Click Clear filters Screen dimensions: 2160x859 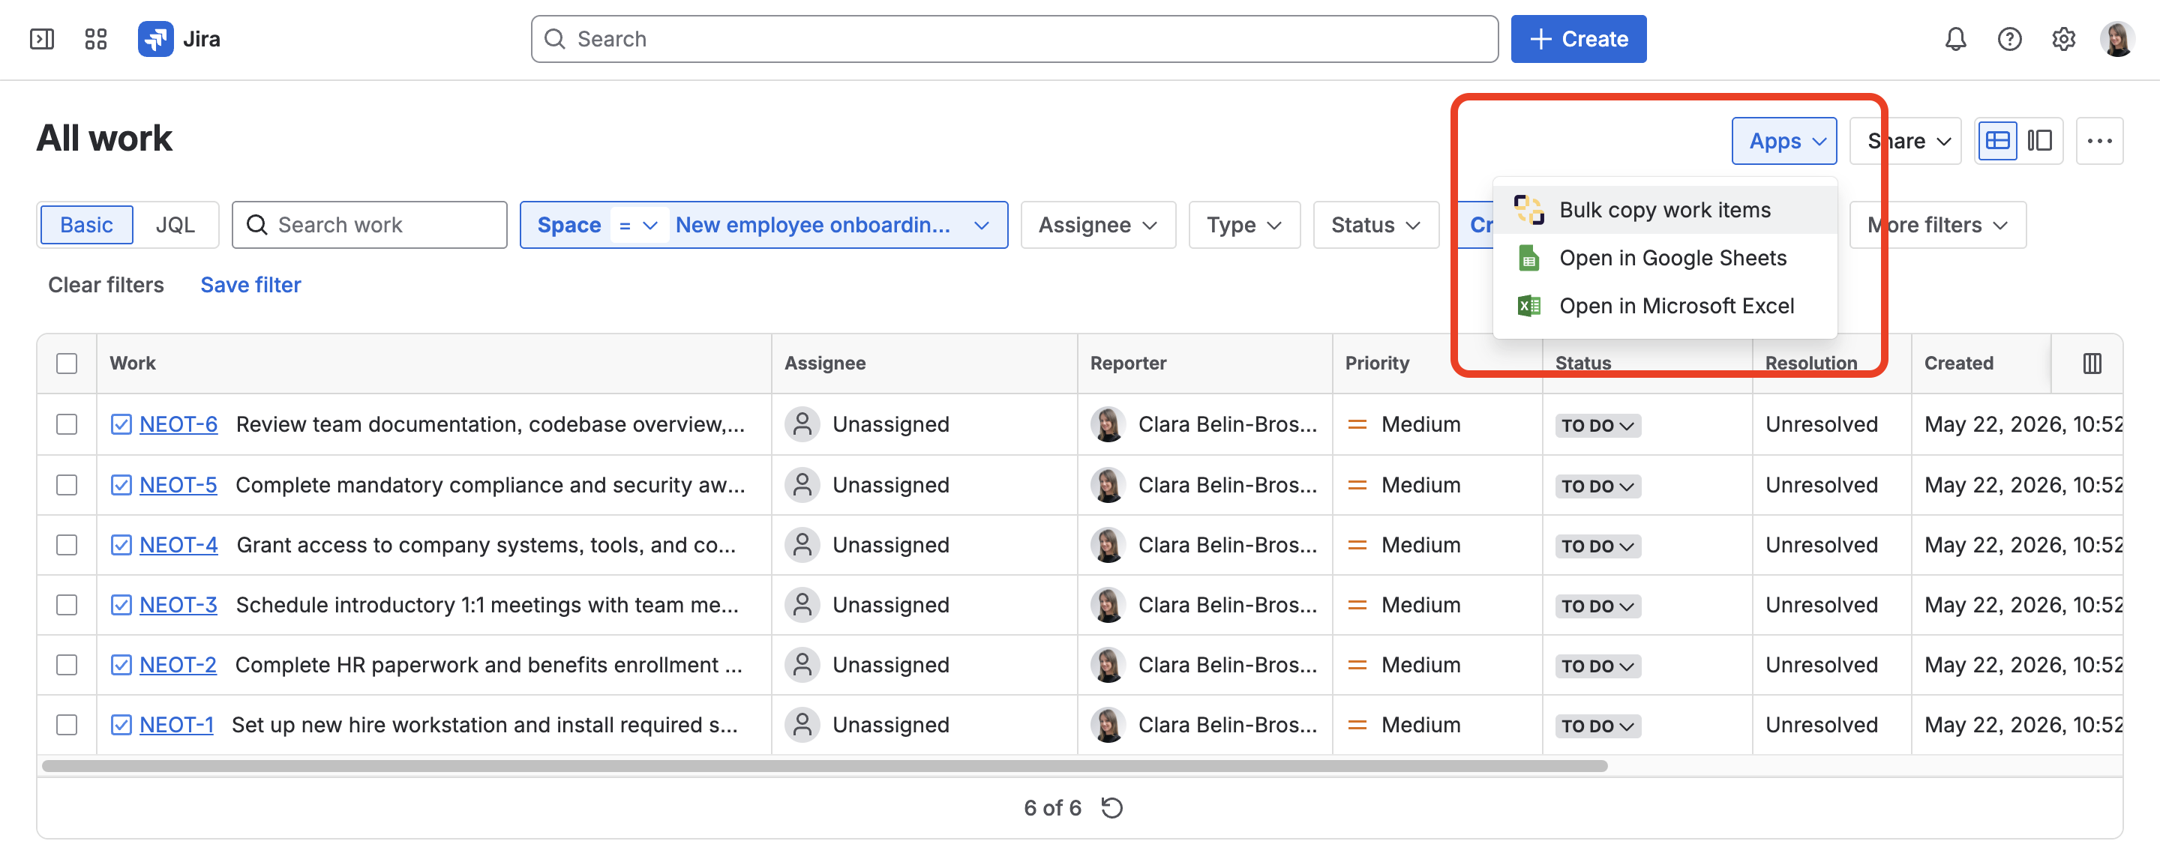106,285
